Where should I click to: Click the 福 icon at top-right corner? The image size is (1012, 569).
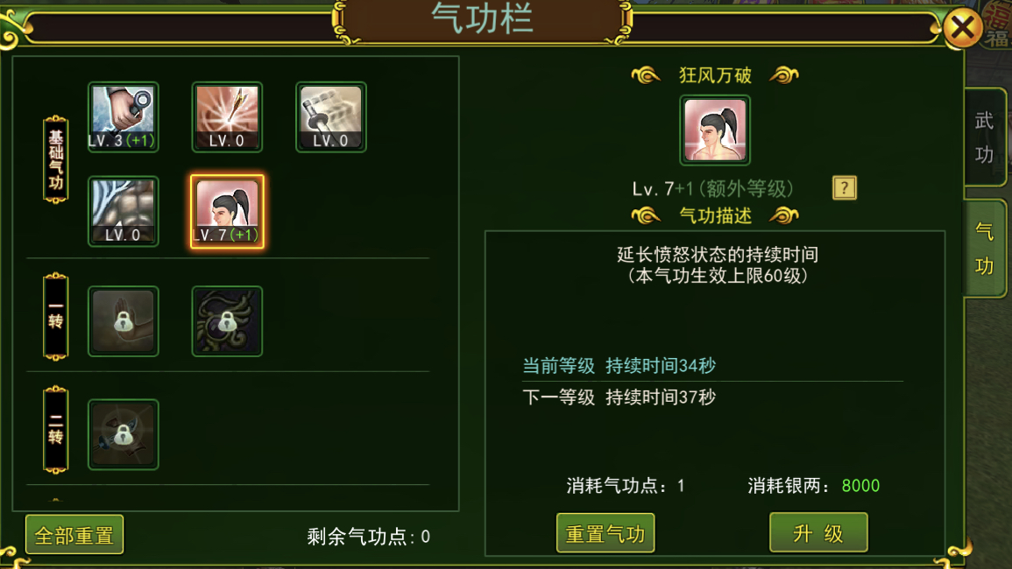coord(998,25)
